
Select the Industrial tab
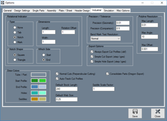[x=97, y=10]
